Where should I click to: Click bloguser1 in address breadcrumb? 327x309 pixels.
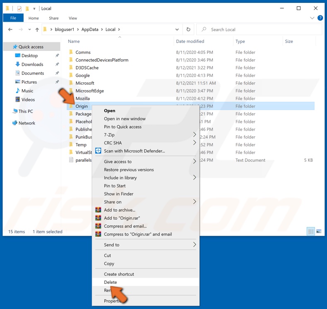point(65,29)
